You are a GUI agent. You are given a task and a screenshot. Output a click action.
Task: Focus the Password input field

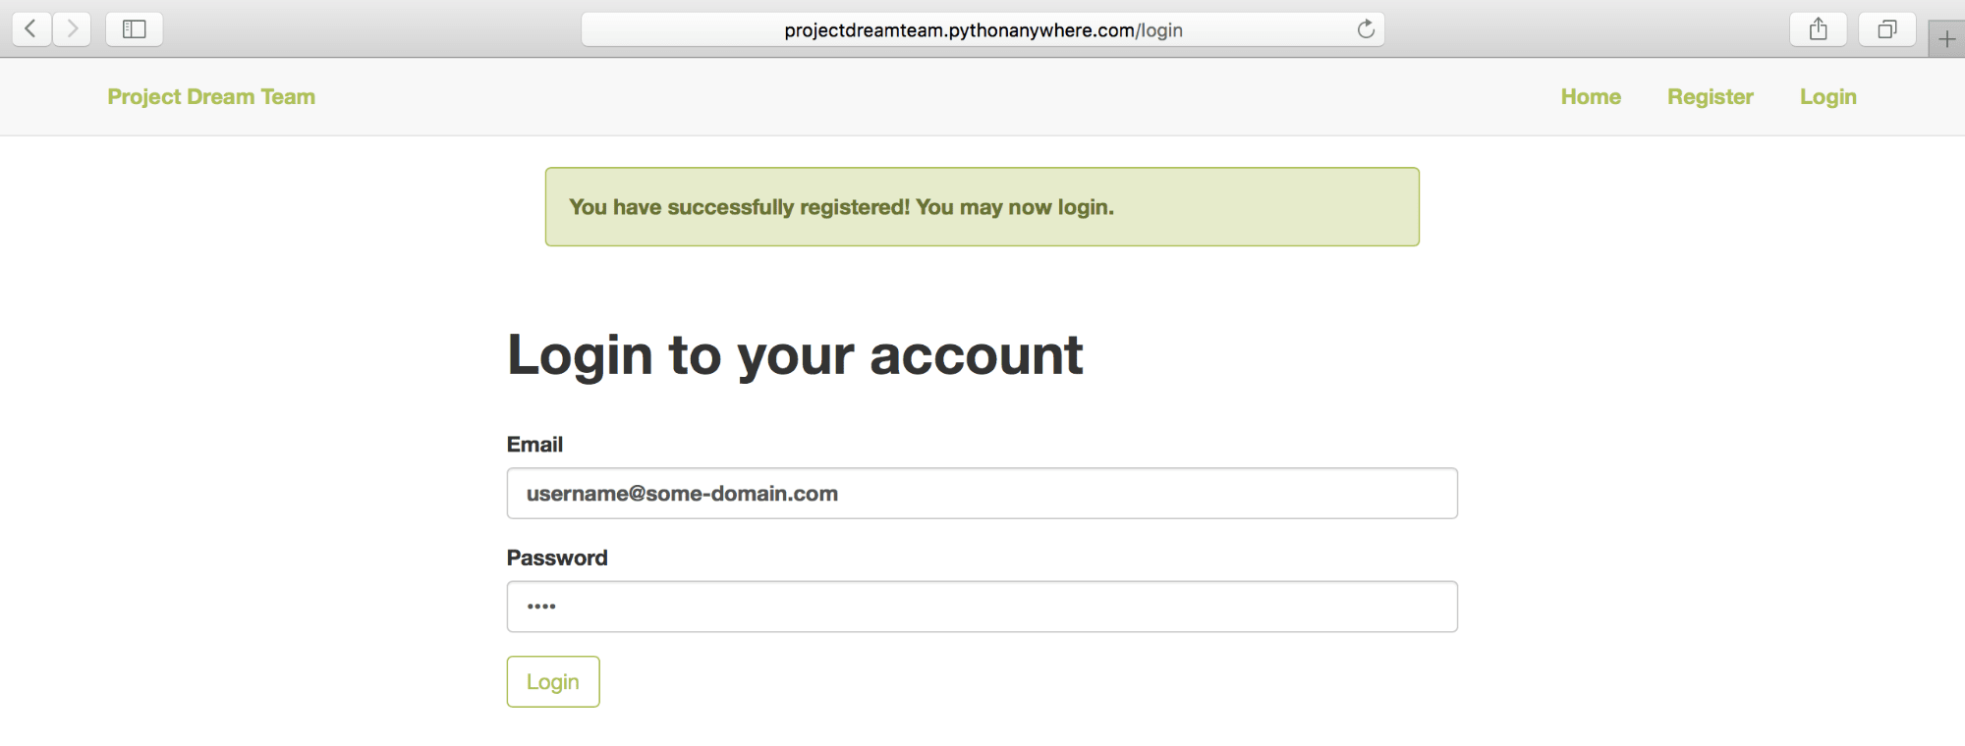[982, 607]
